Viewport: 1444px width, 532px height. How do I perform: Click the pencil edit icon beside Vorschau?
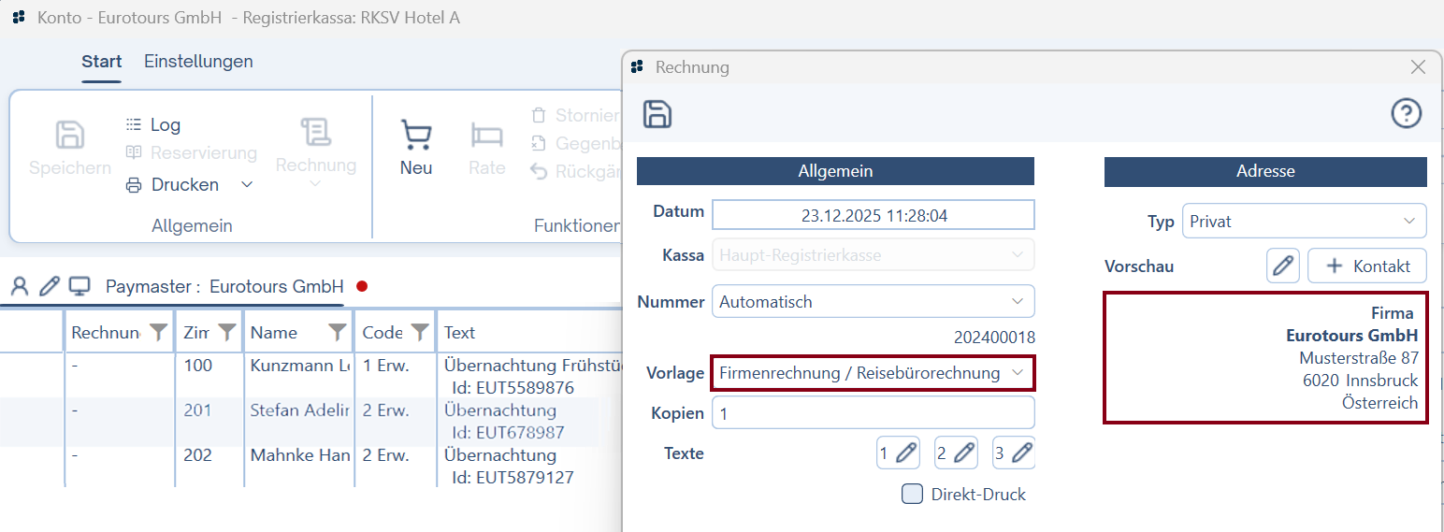[1284, 266]
